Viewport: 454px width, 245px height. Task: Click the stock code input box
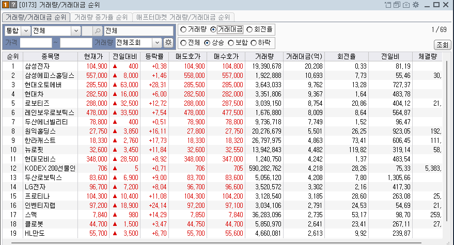coord(87,30)
